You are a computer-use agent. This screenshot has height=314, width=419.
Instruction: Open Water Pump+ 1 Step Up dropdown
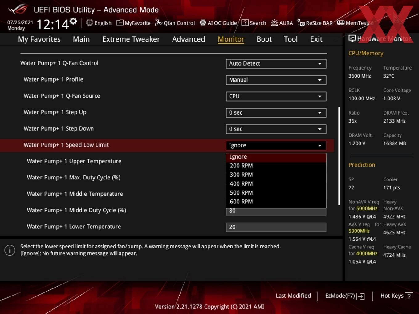click(276, 112)
